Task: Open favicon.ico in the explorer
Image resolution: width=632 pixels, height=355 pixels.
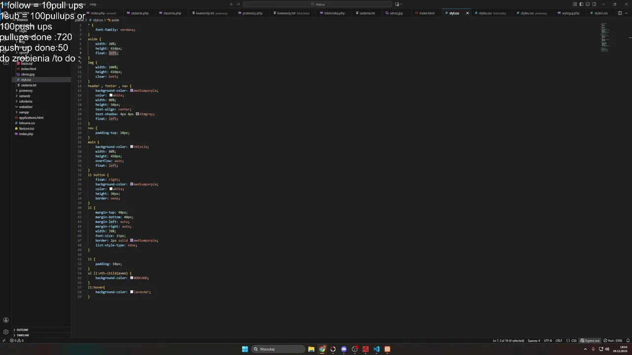Action: pyautogui.click(x=41, y=129)
